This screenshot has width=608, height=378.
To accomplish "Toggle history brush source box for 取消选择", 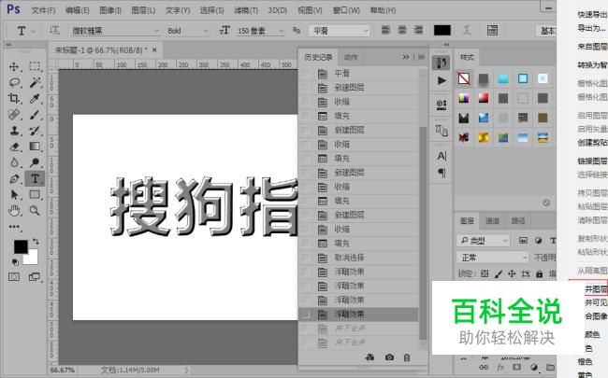I will click(x=306, y=258).
